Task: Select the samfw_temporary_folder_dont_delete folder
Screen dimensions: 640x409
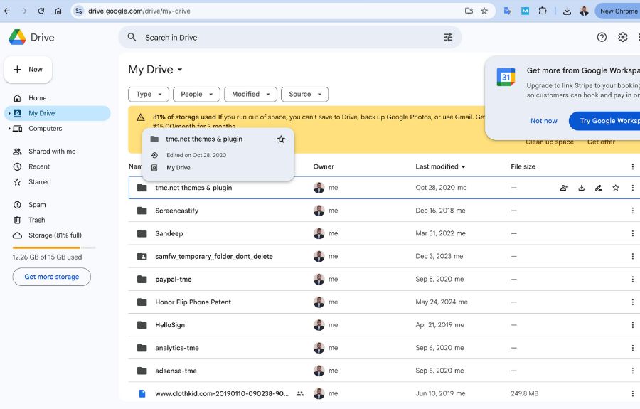Action: 384,256
